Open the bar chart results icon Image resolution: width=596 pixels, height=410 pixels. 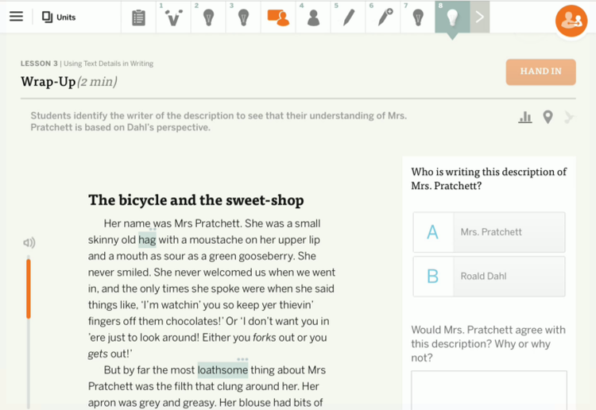click(525, 117)
